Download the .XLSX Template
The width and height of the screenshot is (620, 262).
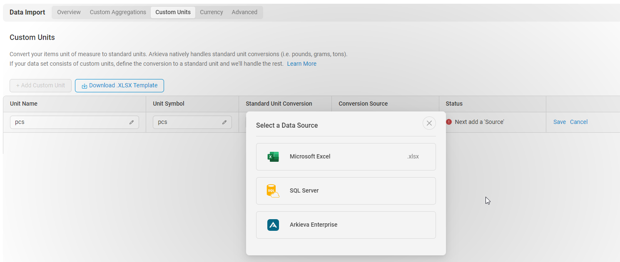click(x=120, y=86)
